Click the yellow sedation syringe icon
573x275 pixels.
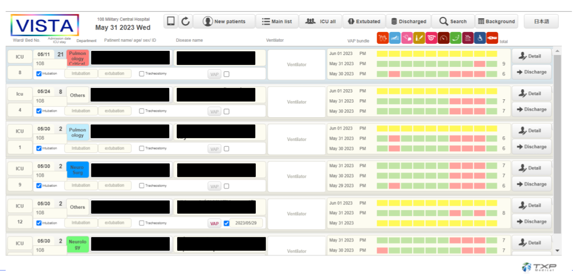click(x=419, y=38)
